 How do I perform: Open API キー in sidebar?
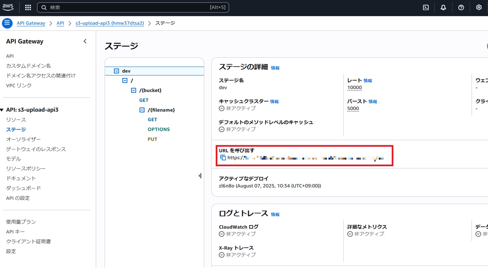point(15,232)
